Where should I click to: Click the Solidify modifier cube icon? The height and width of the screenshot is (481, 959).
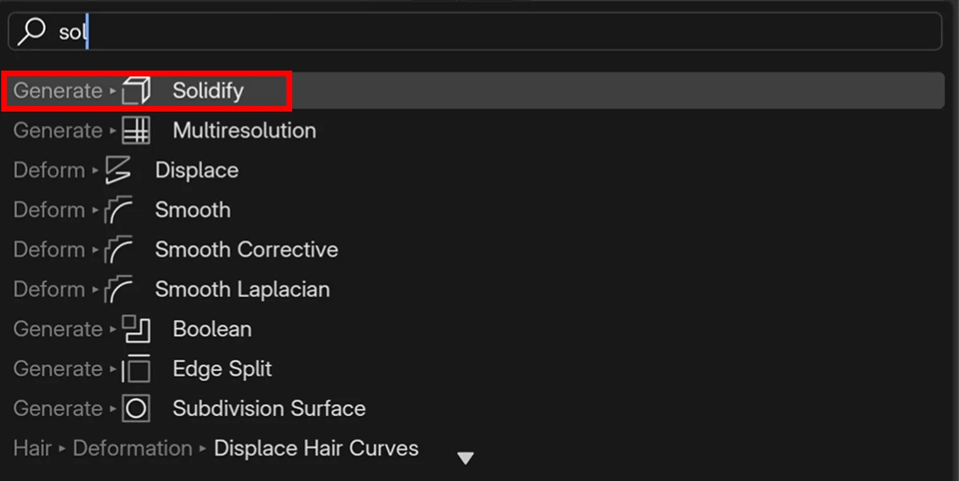[136, 91]
